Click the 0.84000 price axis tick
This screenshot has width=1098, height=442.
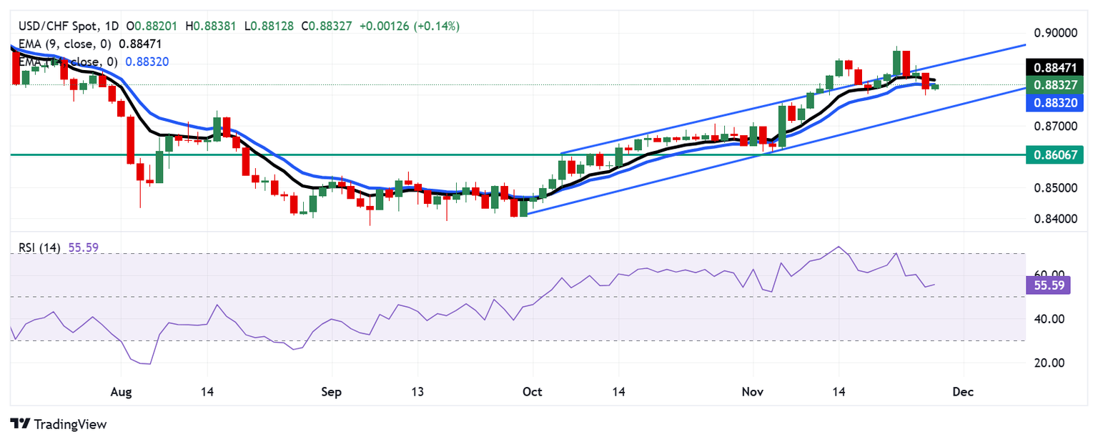[x=1056, y=219]
